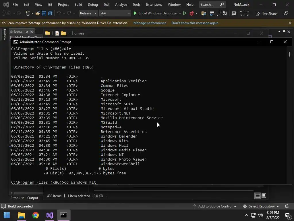
Task: Click Command Prompt taskbar icon
Action: pos(63,215)
